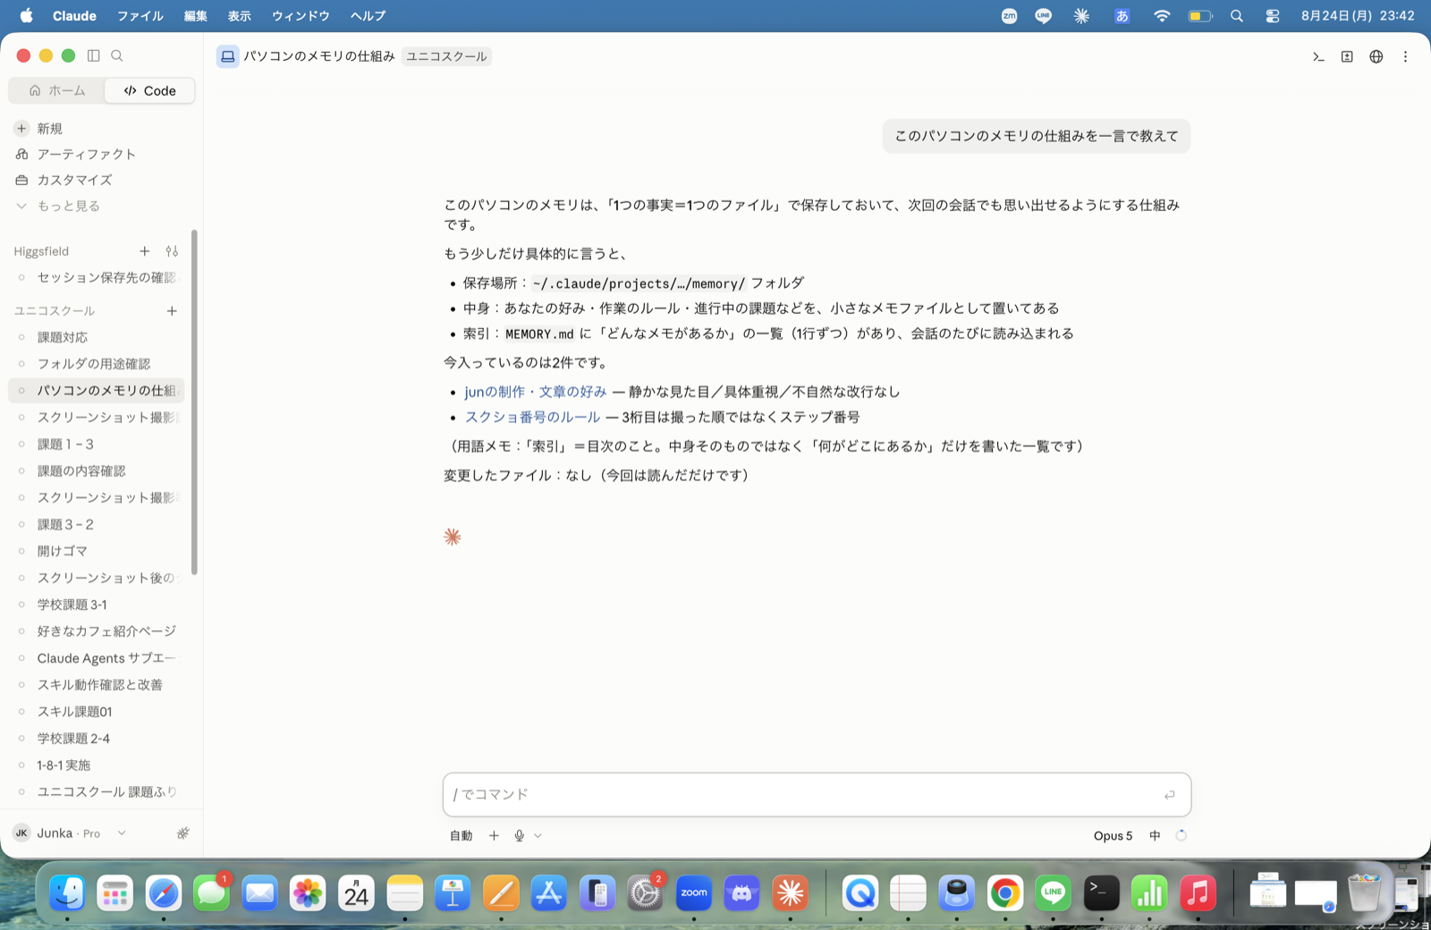The height and width of the screenshot is (930, 1431).
Task: Click the add-panel icon in the header
Action: coord(1347,56)
